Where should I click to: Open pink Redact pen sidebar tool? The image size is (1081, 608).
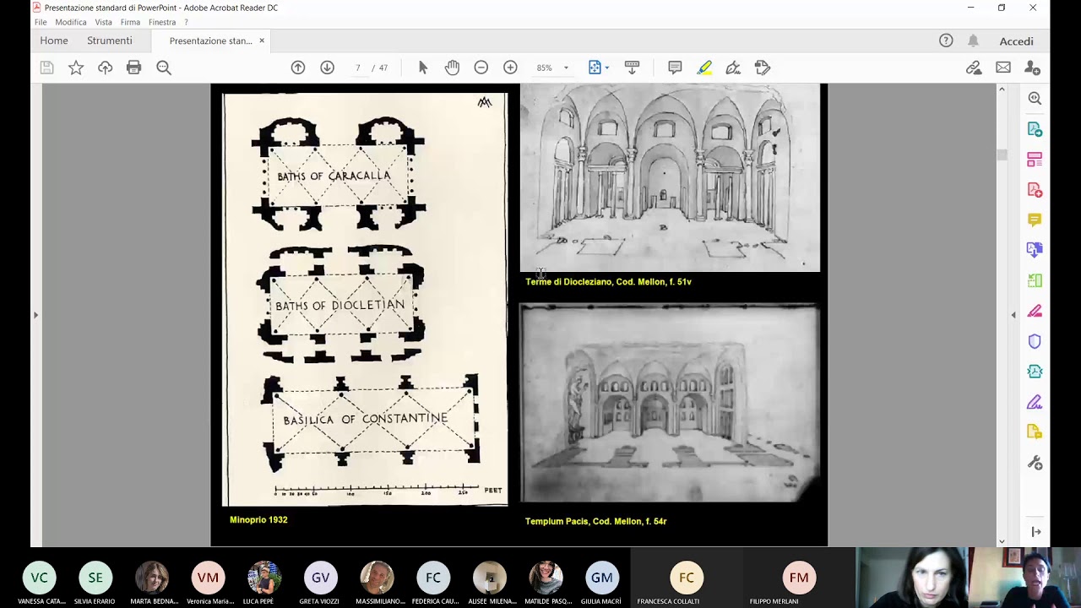click(x=1035, y=311)
